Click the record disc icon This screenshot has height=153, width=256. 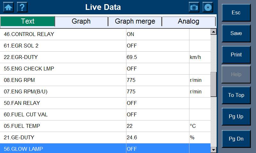point(208,7)
